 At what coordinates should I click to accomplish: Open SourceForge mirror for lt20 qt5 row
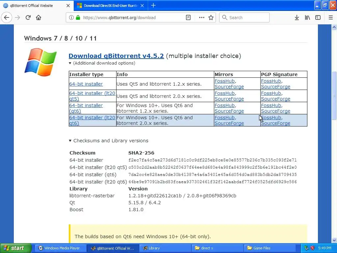tap(229, 99)
